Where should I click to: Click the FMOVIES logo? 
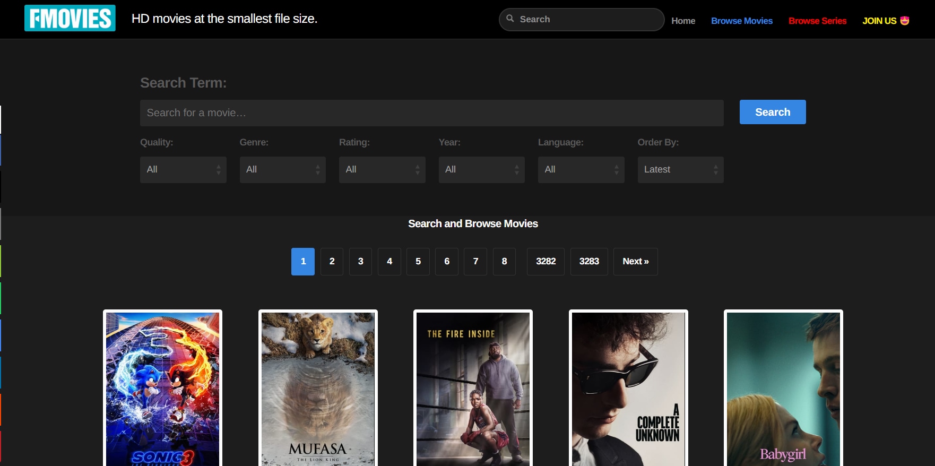[70, 19]
